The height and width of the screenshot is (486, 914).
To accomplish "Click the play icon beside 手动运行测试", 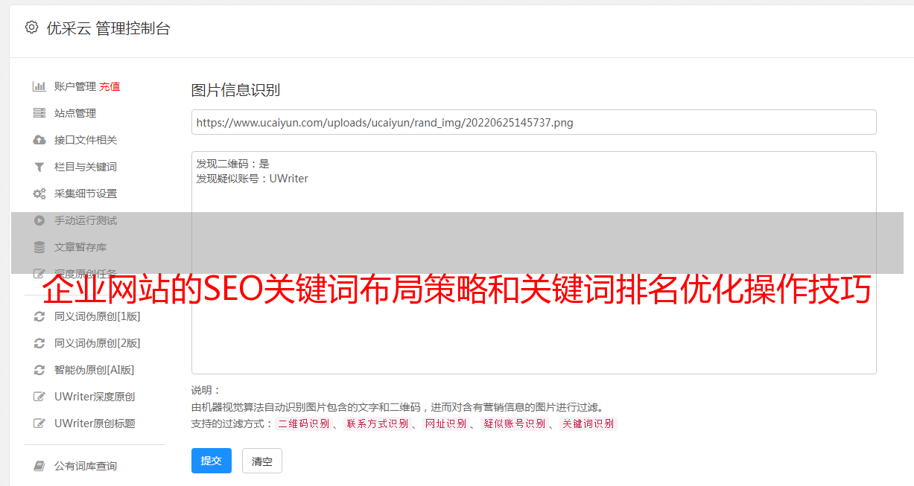I will tap(39, 220).
